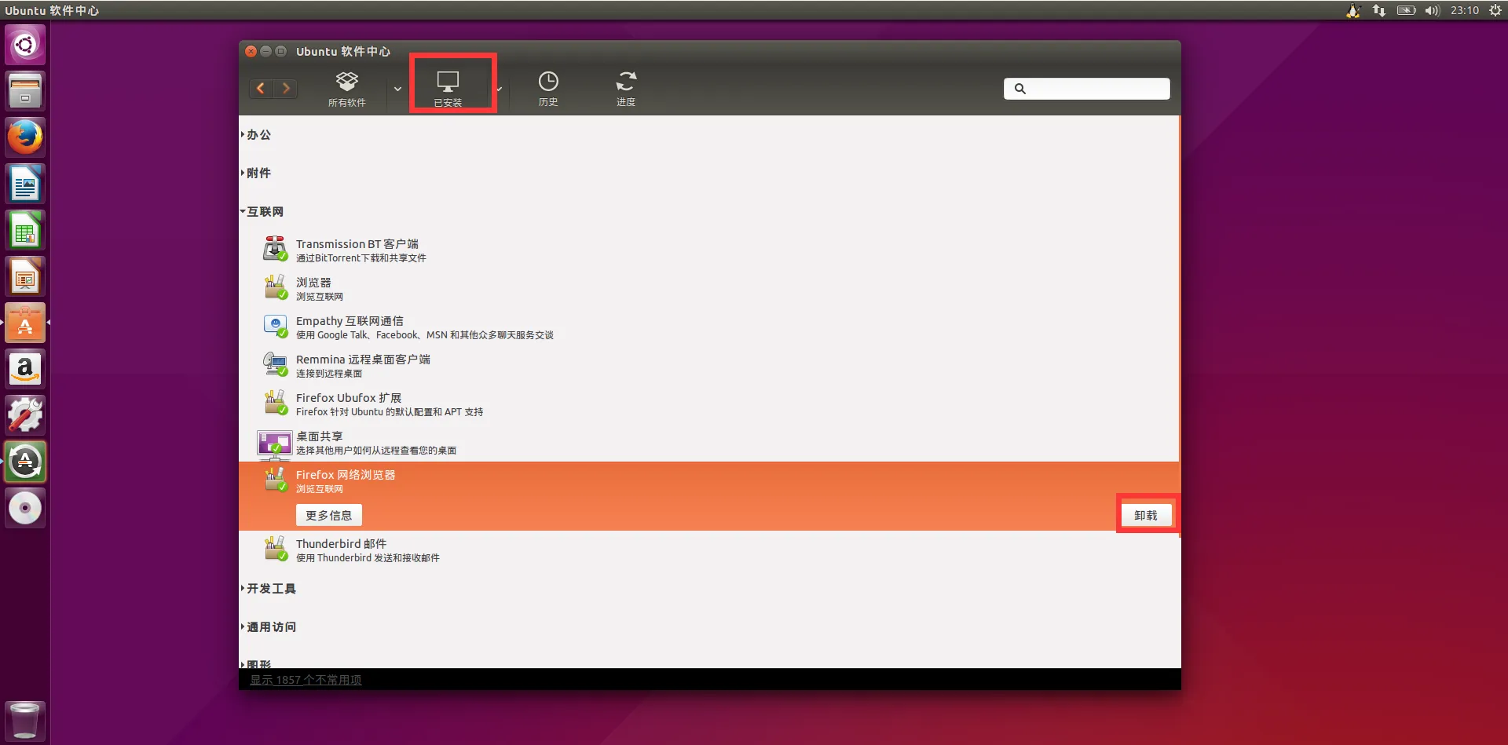Screen dimensions: 1508x745
Task: Open the Trash from the dock
Action: point(25,721)
